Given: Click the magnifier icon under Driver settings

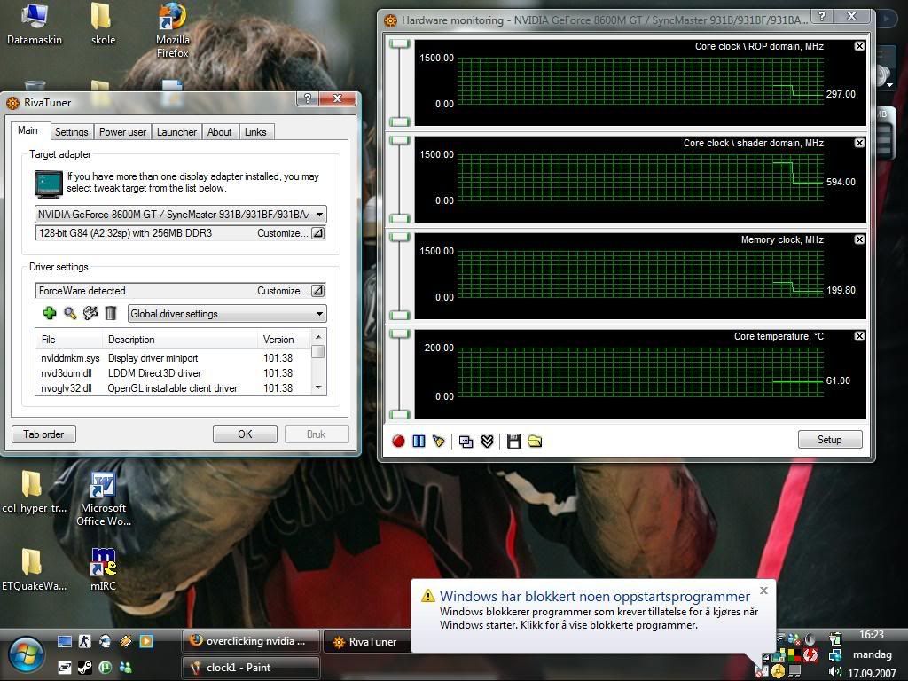Looking at the screenshot, I should click(70, 313).
